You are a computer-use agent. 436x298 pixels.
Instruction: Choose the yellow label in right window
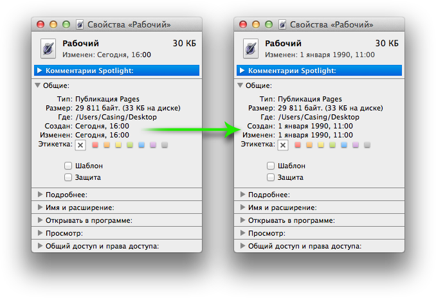click(321, 145)
